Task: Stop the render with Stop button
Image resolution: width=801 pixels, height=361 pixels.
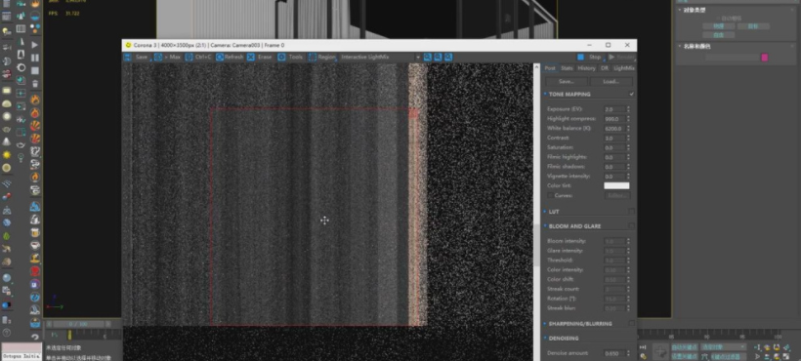Action: [x=589, y=58]
